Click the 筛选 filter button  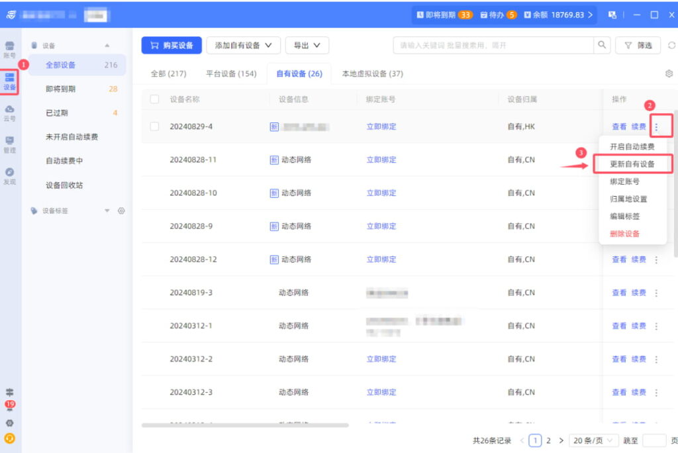(638, 45)
